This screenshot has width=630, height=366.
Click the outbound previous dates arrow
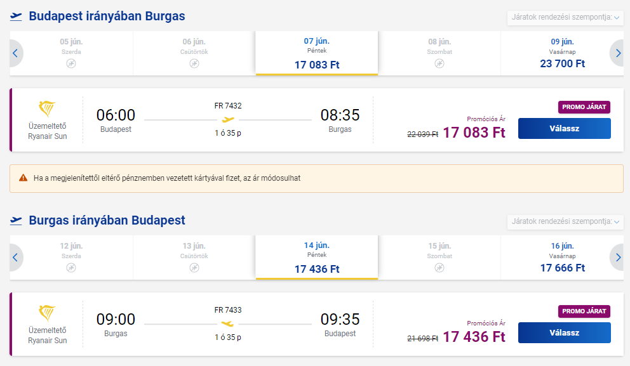[15, 53]
